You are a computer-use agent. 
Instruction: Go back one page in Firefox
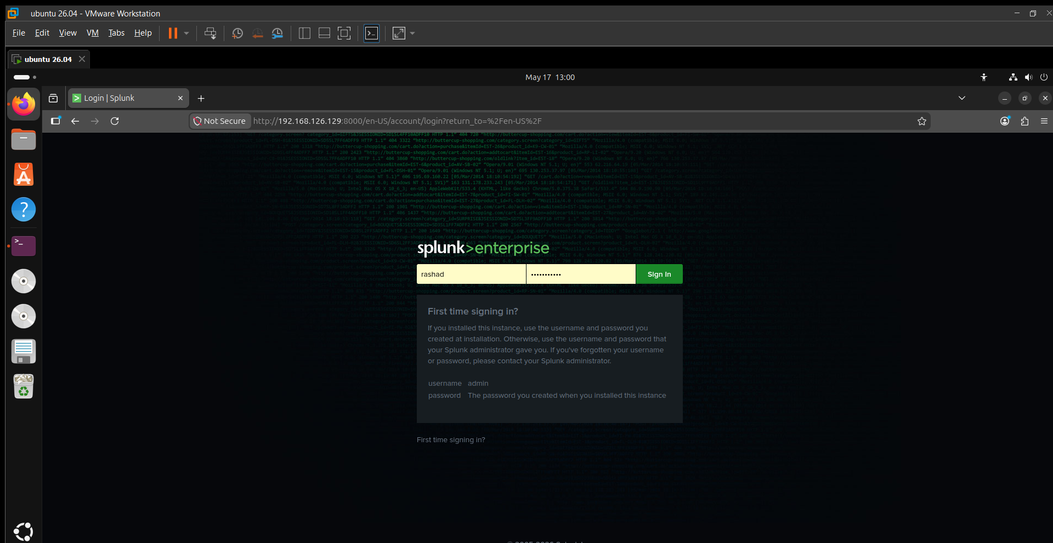(75, 121)
